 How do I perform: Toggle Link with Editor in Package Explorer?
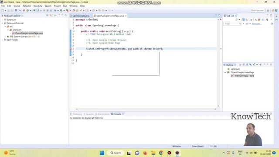click(51, 16)
